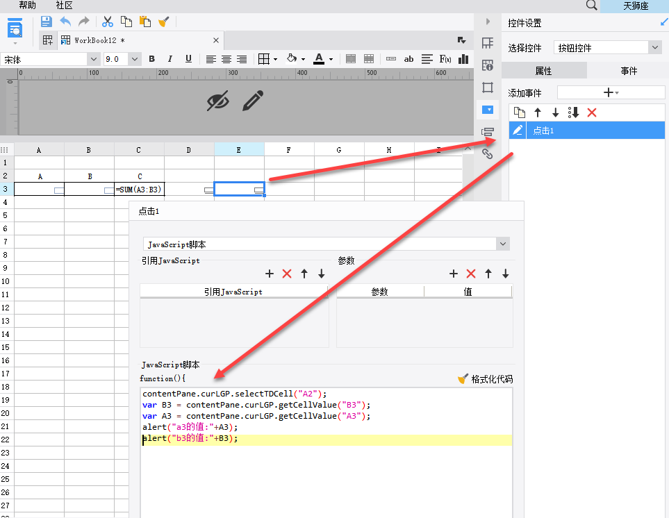Screen dimensions: 669x518
Task: Click the column E header
Action: [x=239, y=150]
